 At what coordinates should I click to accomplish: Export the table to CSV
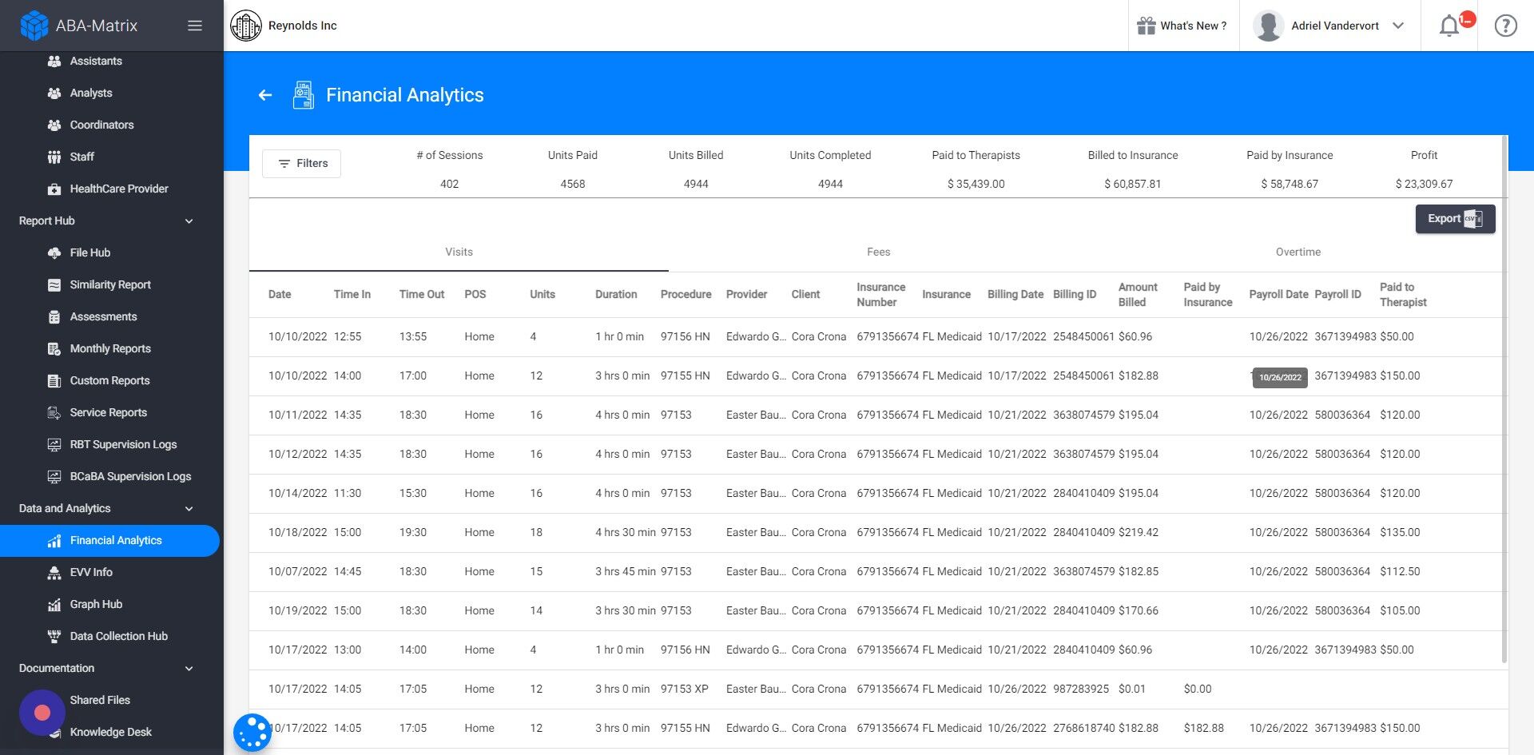pos(1455,219)
